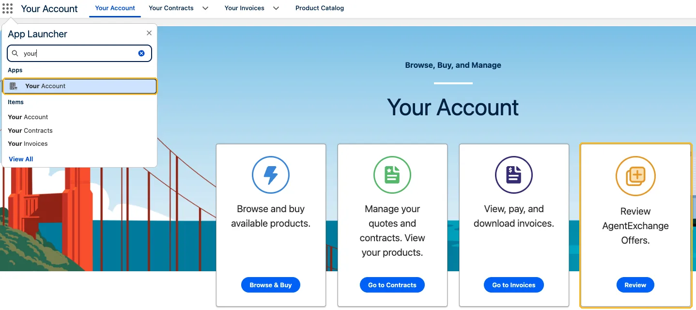Click the Manage your quotes and contracts text
Viewport: 696px width, 310px height.
pos(392,231)
